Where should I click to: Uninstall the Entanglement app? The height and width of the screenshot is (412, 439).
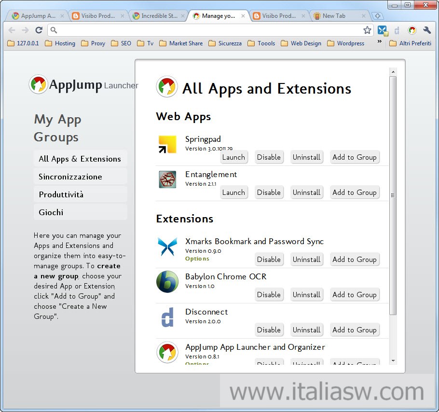tap(306, 192)
